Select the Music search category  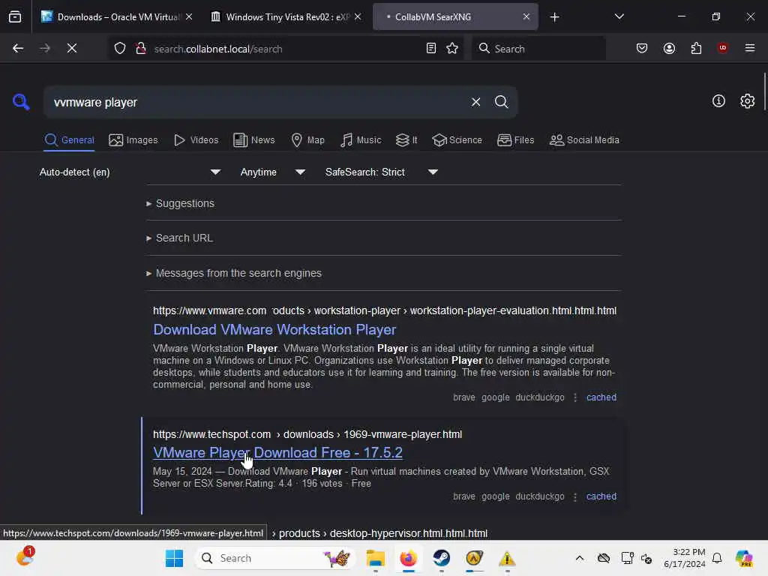[361, 140]
